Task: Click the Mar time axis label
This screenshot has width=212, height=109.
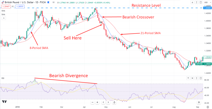Action: tap(62, 107)
